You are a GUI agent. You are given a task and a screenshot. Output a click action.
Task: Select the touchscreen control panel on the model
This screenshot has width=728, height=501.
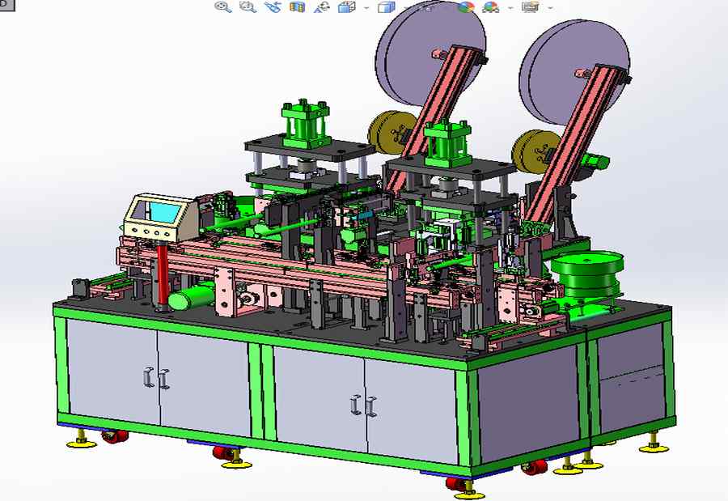click(156, 214)
